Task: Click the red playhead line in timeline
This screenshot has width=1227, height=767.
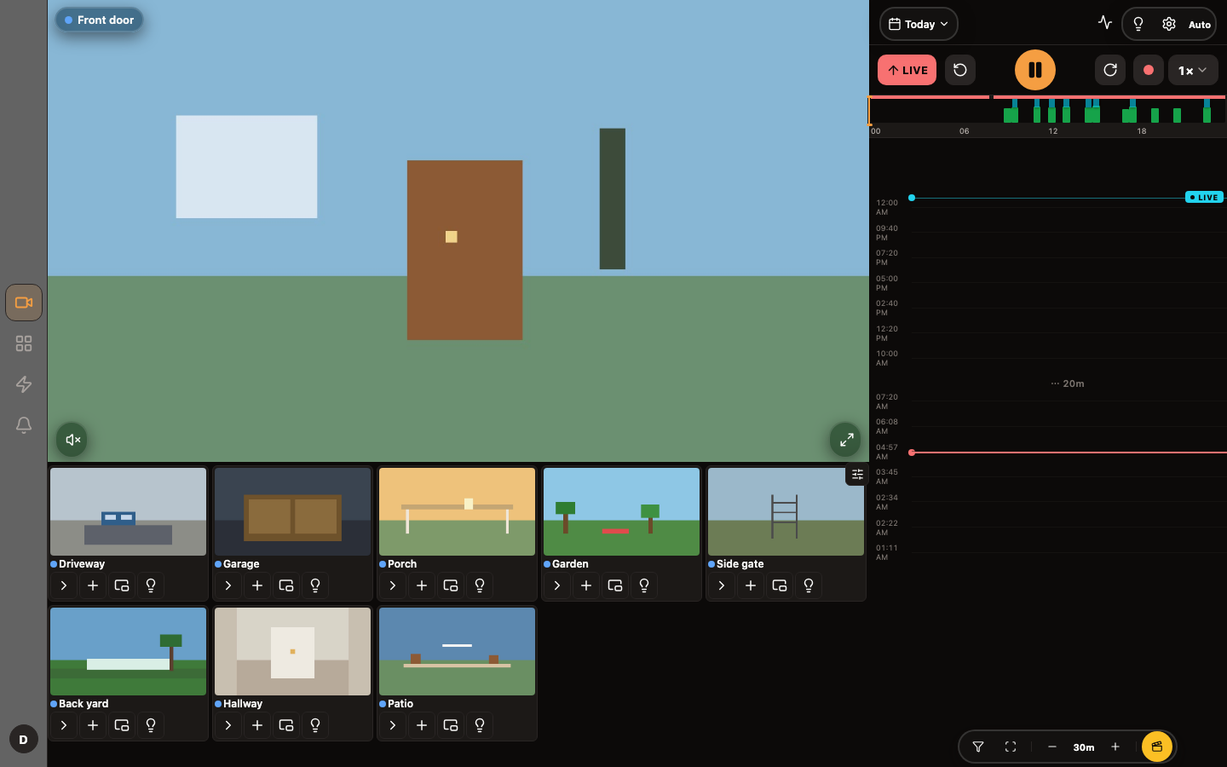Action: [x=1069, y=453]
